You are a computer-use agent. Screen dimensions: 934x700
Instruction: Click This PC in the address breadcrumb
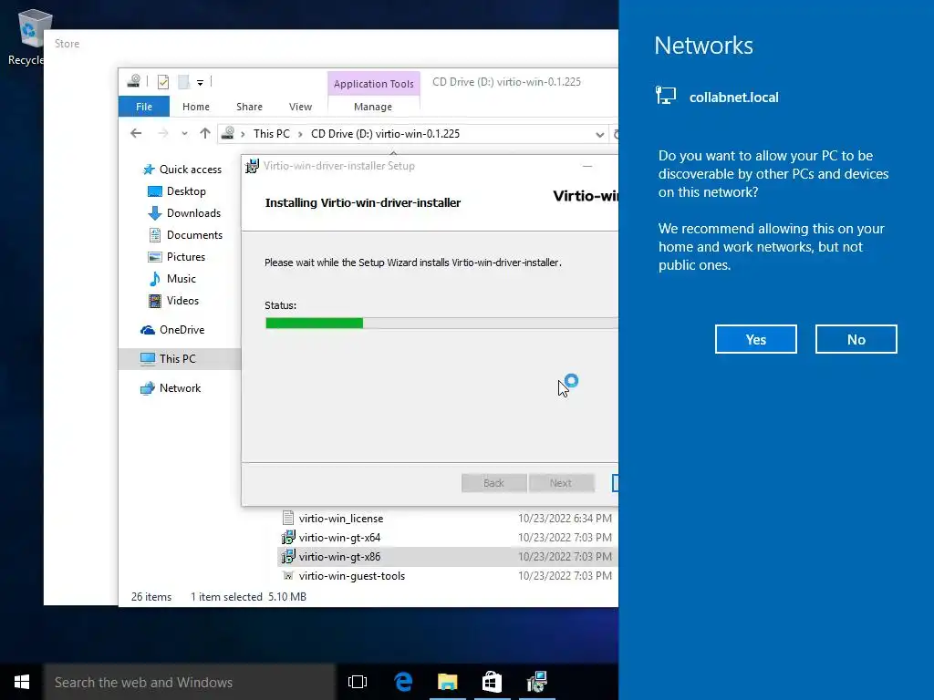point(272,133)
